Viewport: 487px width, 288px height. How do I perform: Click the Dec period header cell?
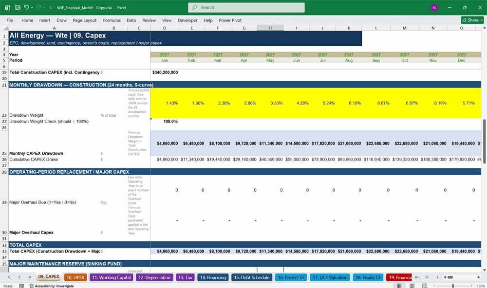[462, 60]
